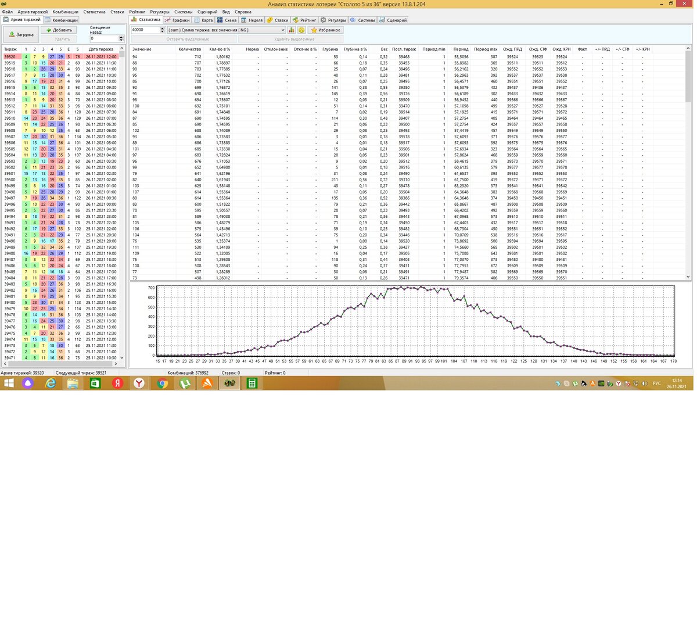Image resolution: width=697 pixels, height=631 pixels.
Task: Open the Системы tab
Action: tap(363, 20)
